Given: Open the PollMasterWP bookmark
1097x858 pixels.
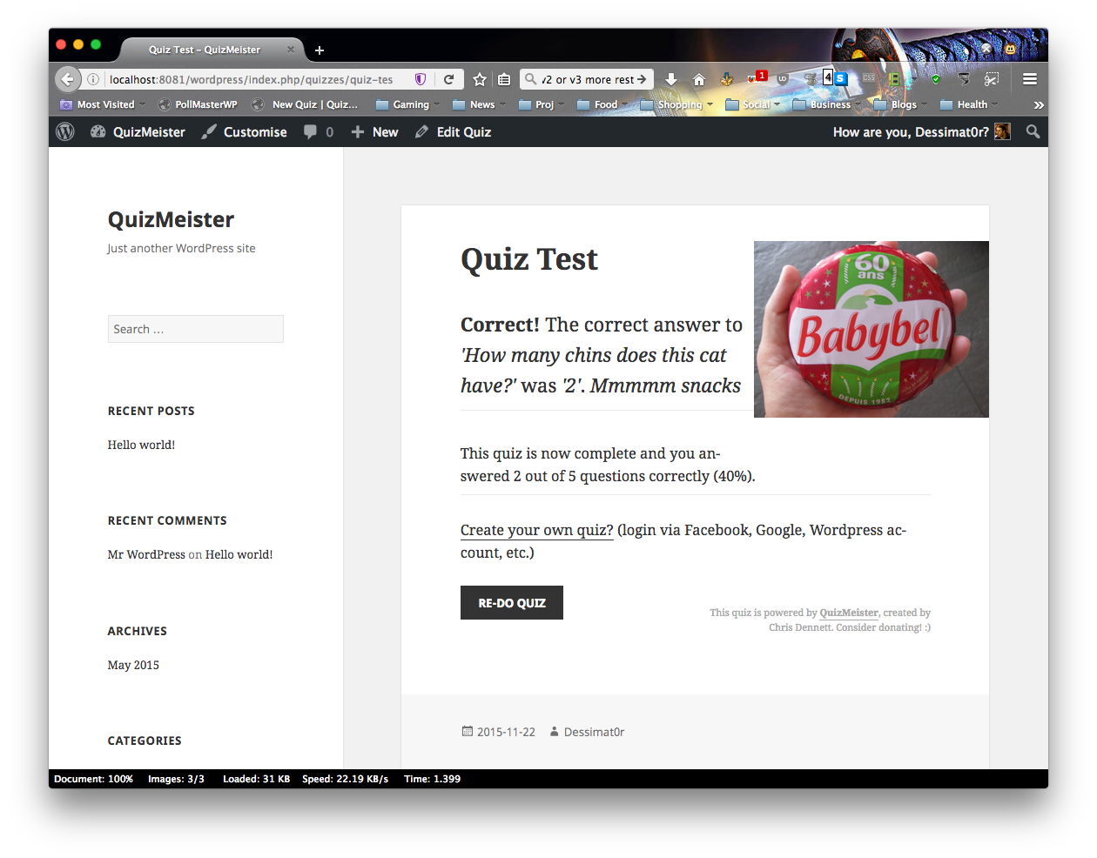Looking at the screenshot, I should (198, 104).
